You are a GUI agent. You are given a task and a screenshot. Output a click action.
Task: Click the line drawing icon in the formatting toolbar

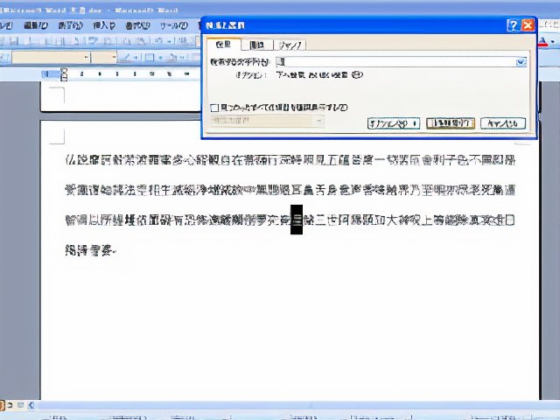[127, 58]
